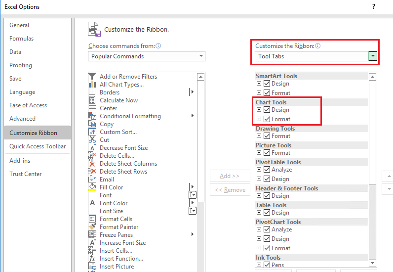Click the Delete Cells icon
The width and height of the screenshot is (393, 272).
point(92,156)
